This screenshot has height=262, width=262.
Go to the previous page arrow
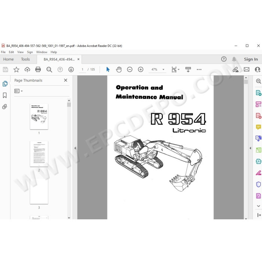coord(60,69)
